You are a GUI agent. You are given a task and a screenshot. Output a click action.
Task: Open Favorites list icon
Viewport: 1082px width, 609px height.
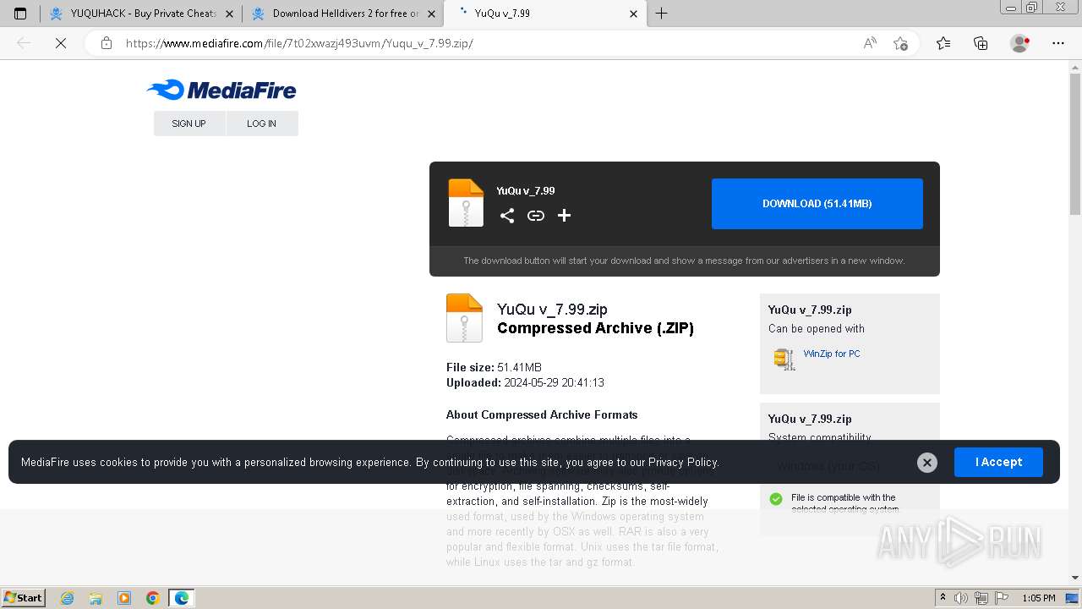tap(943, 43)
